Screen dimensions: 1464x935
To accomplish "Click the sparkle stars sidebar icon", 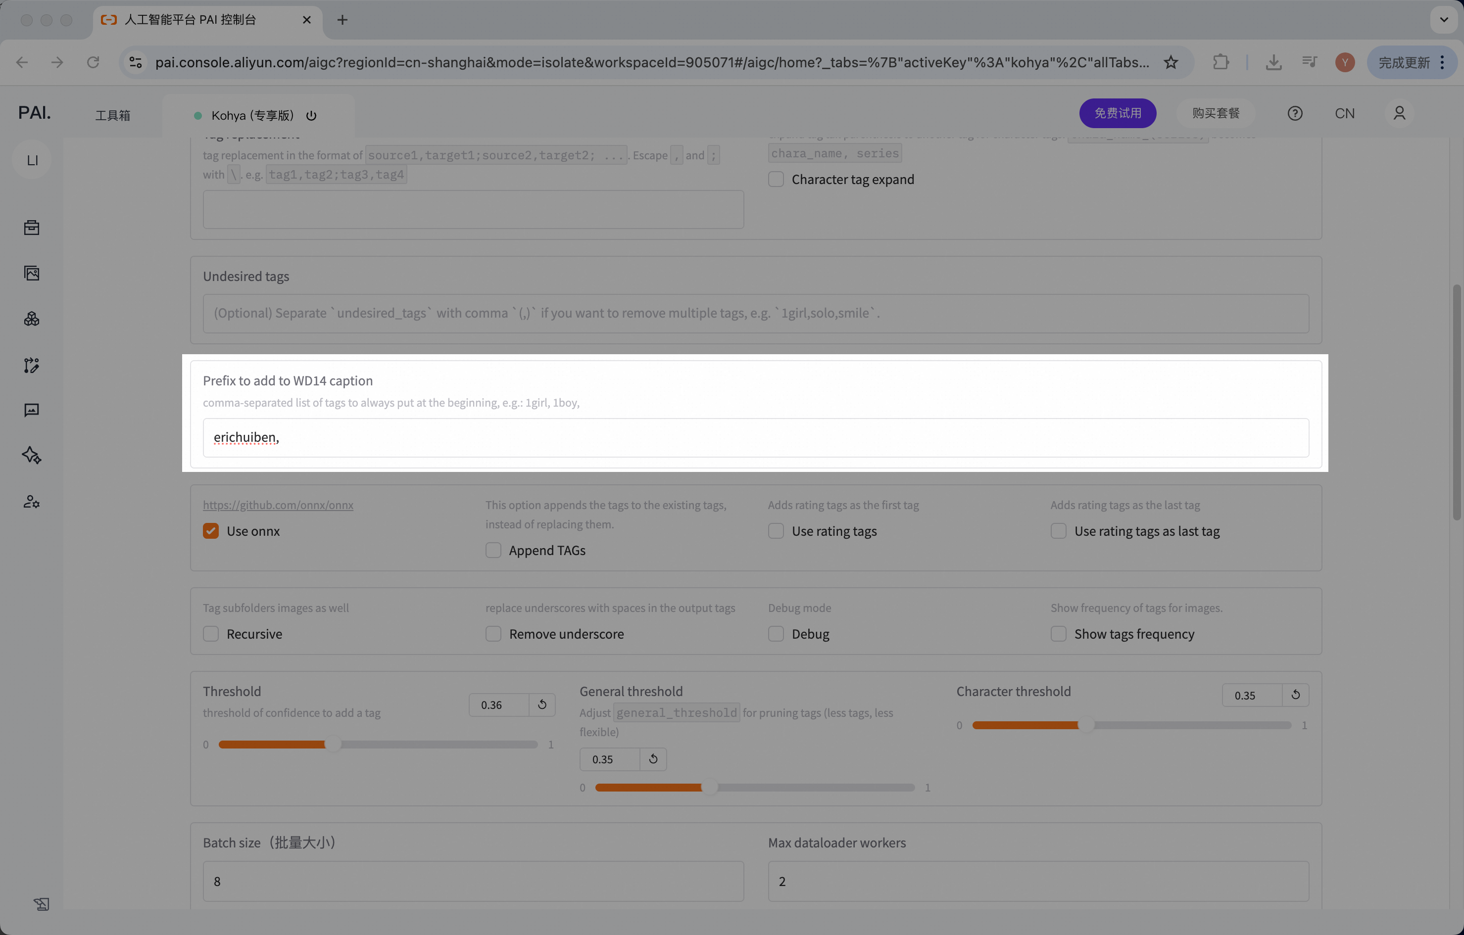I will 32,456.
